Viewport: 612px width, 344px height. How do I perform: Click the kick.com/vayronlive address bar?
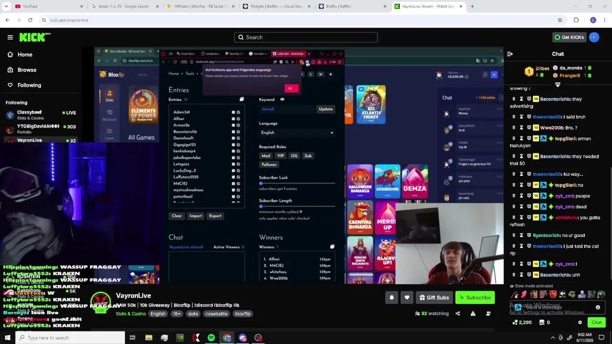pos(296,20)
